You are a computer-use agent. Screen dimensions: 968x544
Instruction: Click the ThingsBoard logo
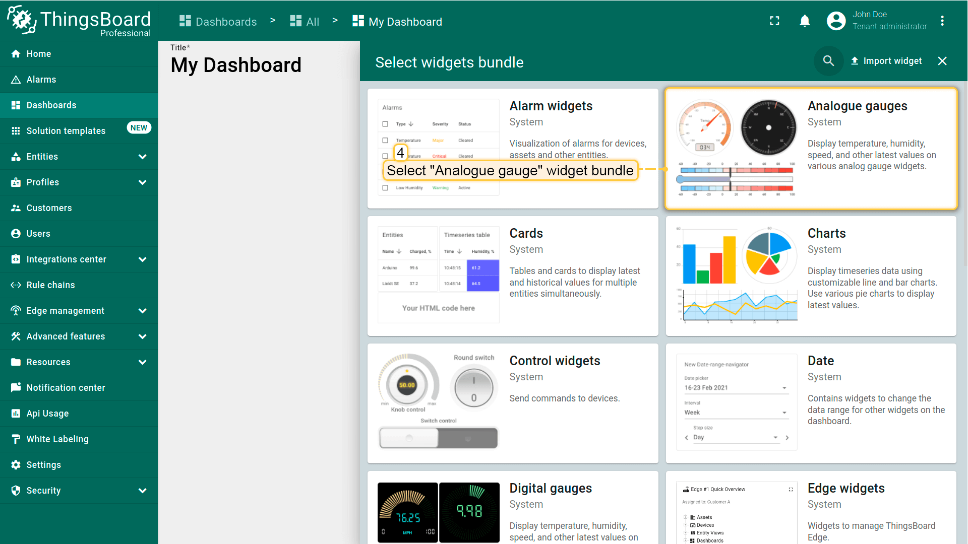[x=79, y=21]
